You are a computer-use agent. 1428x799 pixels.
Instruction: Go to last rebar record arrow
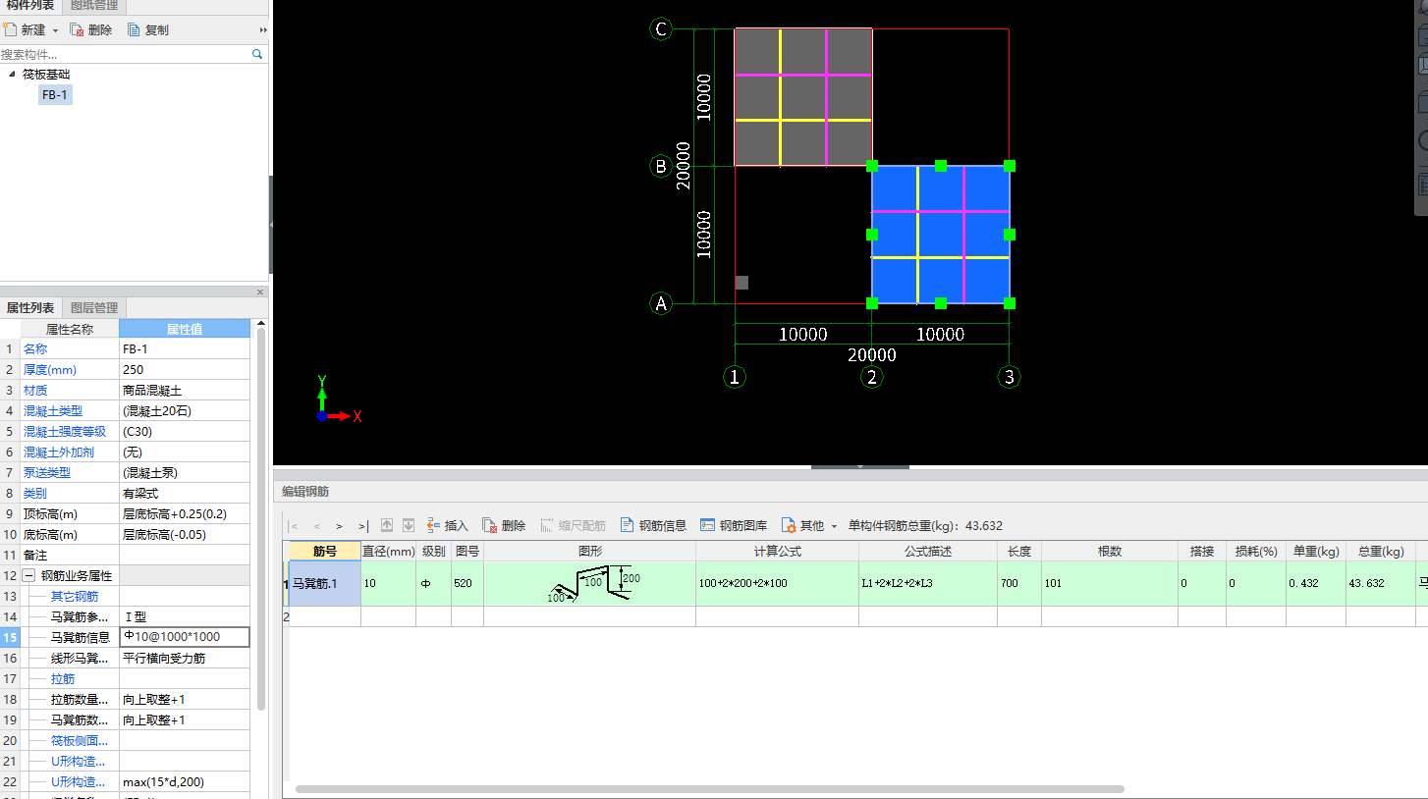(363, 526)
